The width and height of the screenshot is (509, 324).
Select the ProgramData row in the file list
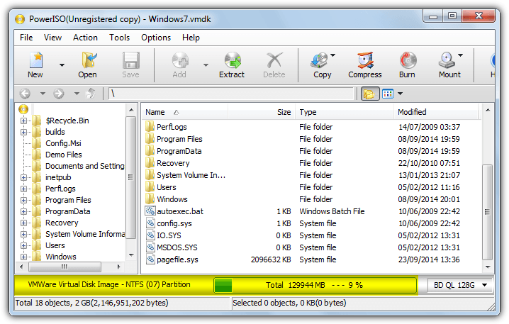pyautogui.click(x=312, y=151)
